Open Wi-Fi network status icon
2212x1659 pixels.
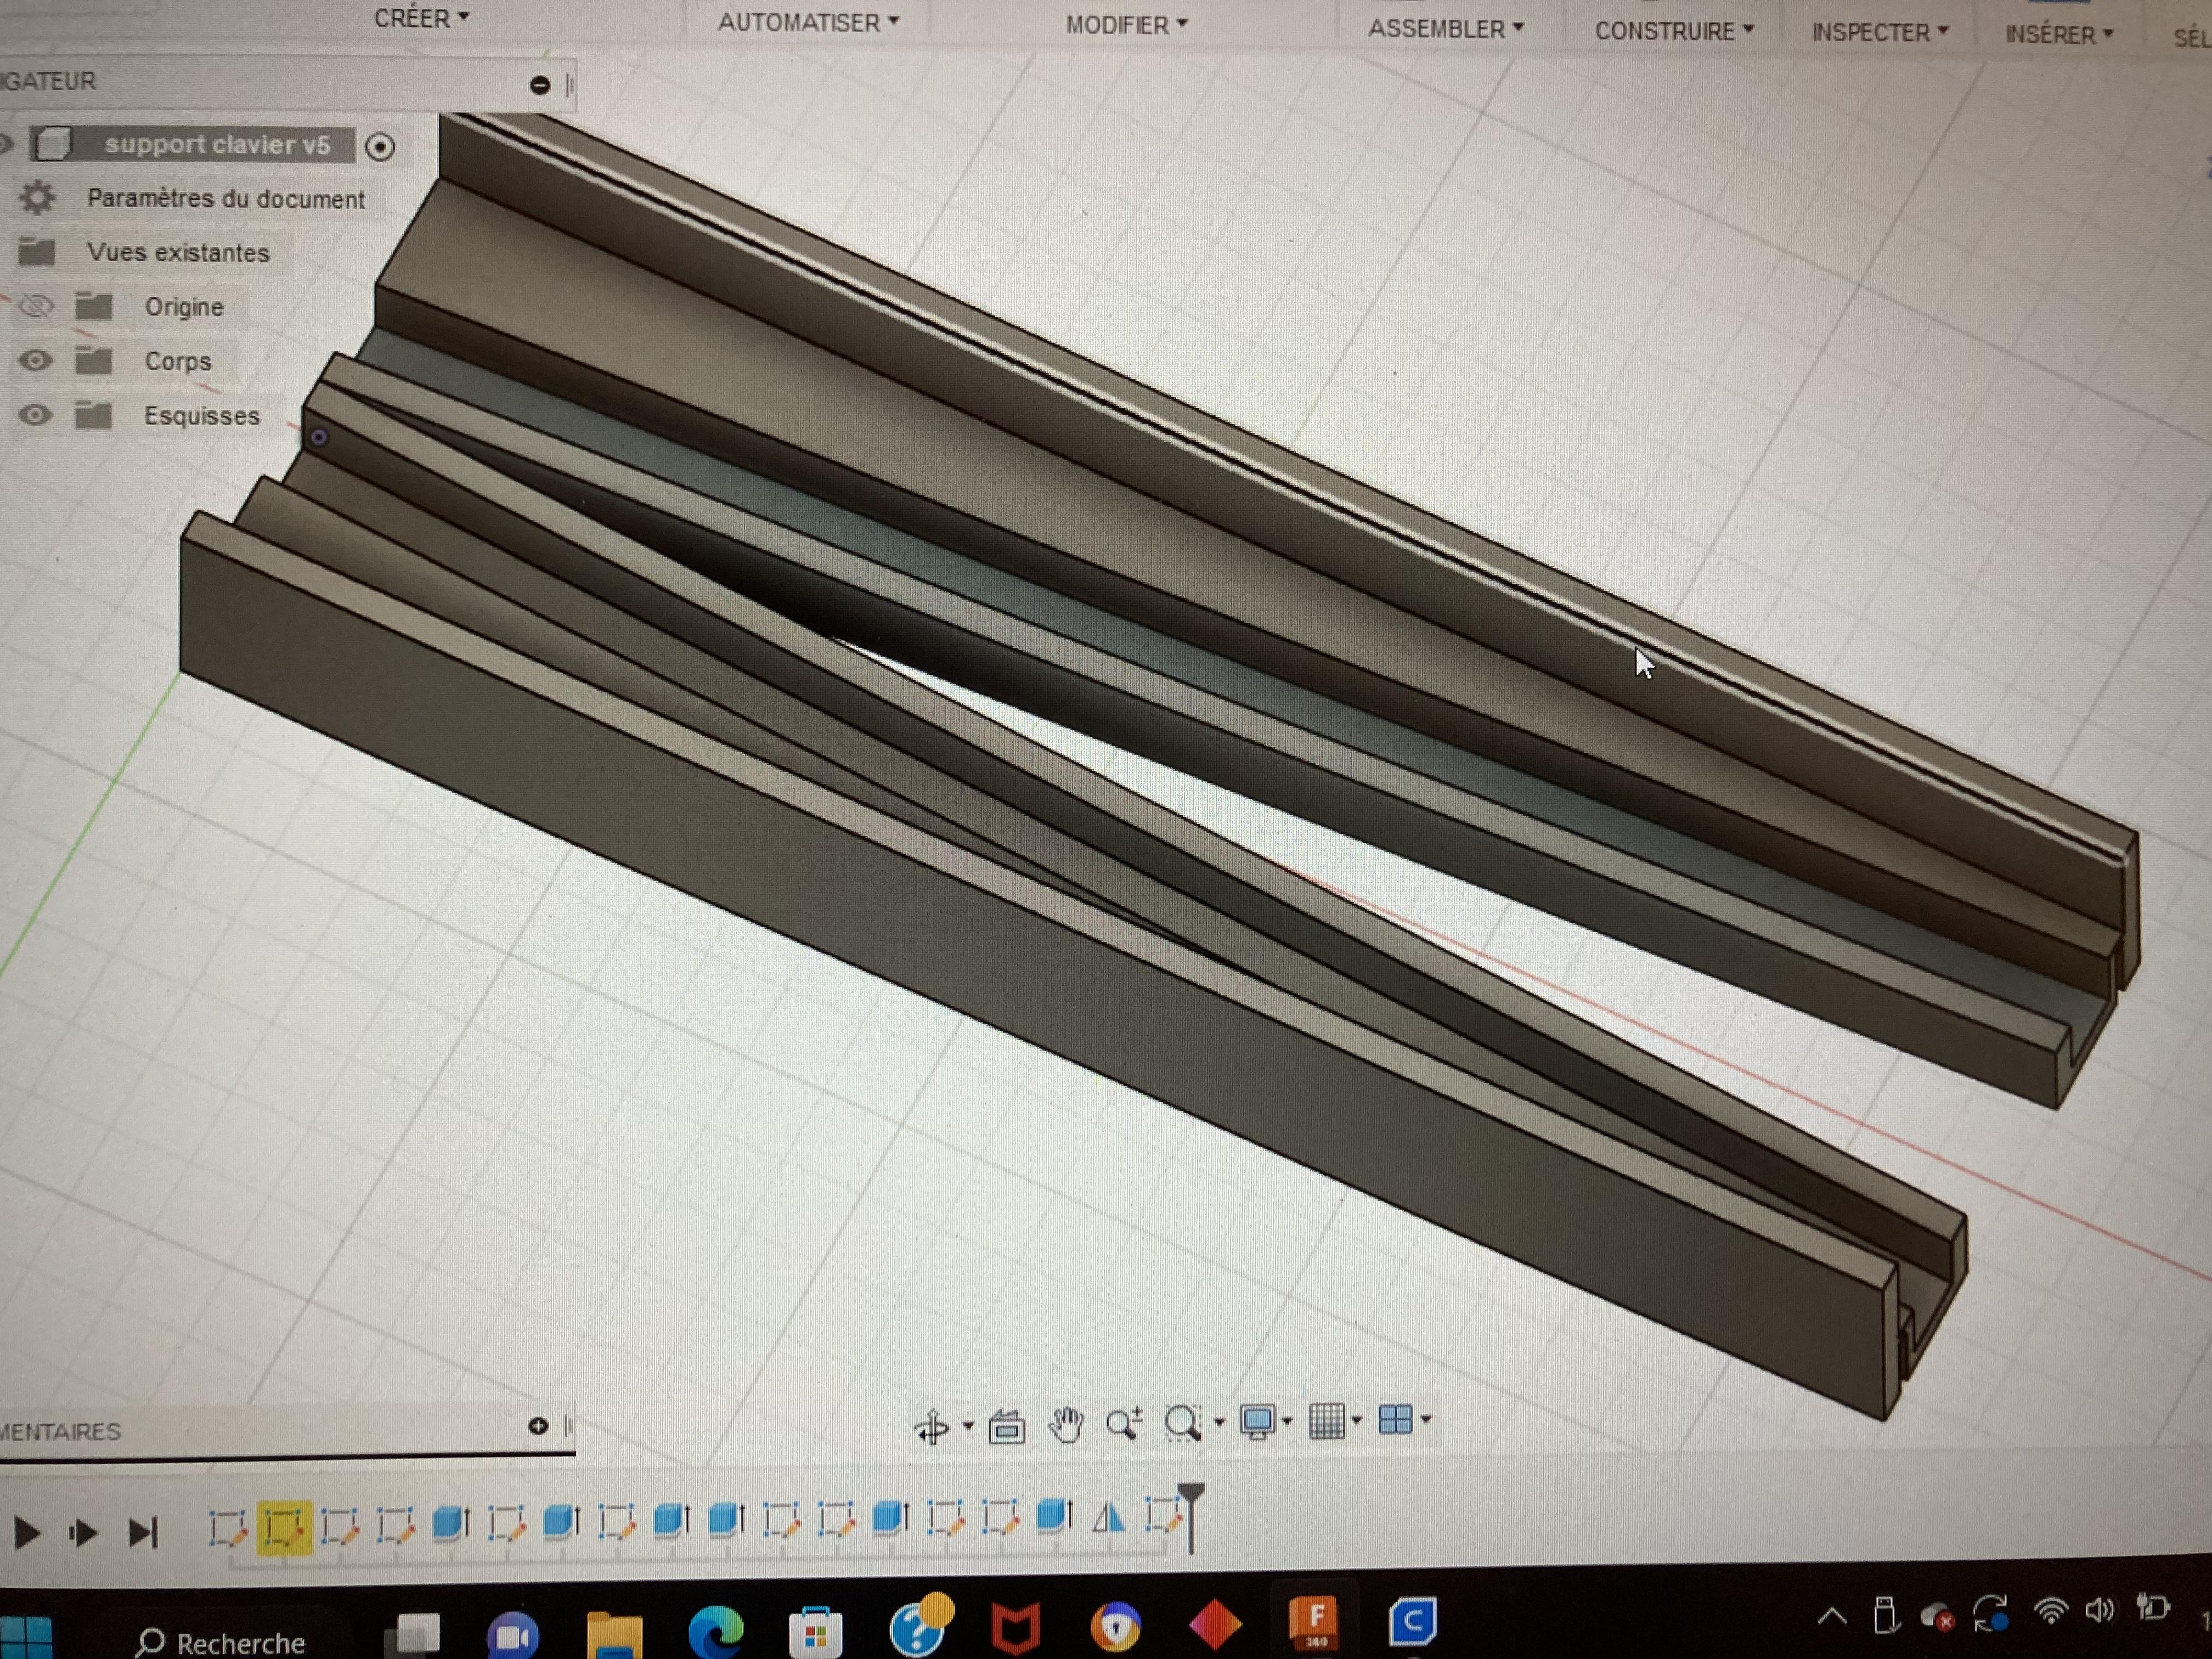[x=2051, y=1611]
